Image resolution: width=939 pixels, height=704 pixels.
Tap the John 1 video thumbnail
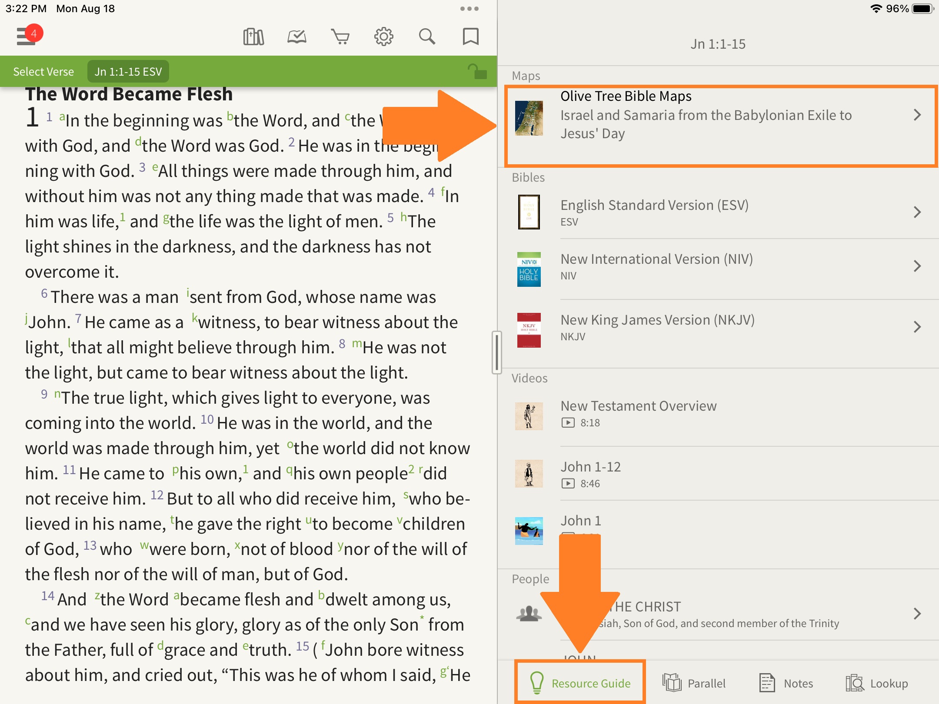point(529,531)
